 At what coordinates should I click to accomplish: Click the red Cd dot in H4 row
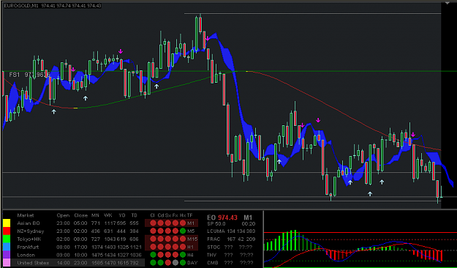160,255
